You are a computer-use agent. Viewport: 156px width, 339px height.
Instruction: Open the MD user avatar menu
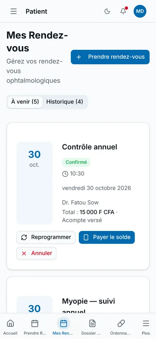140,11
